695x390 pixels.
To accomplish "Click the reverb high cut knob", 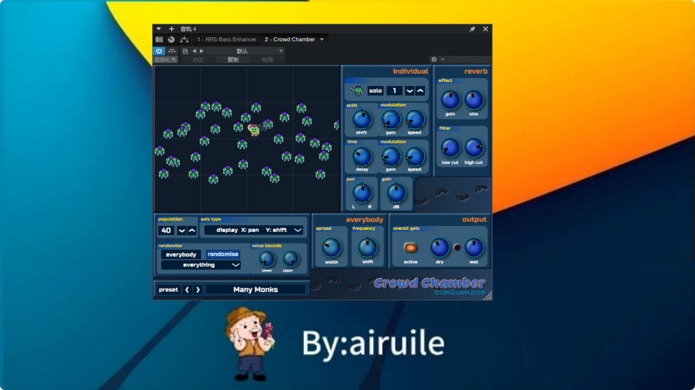I will [x=473, y=148].
